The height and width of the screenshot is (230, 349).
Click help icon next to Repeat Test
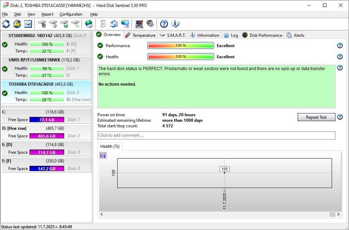tap(340, 117)
